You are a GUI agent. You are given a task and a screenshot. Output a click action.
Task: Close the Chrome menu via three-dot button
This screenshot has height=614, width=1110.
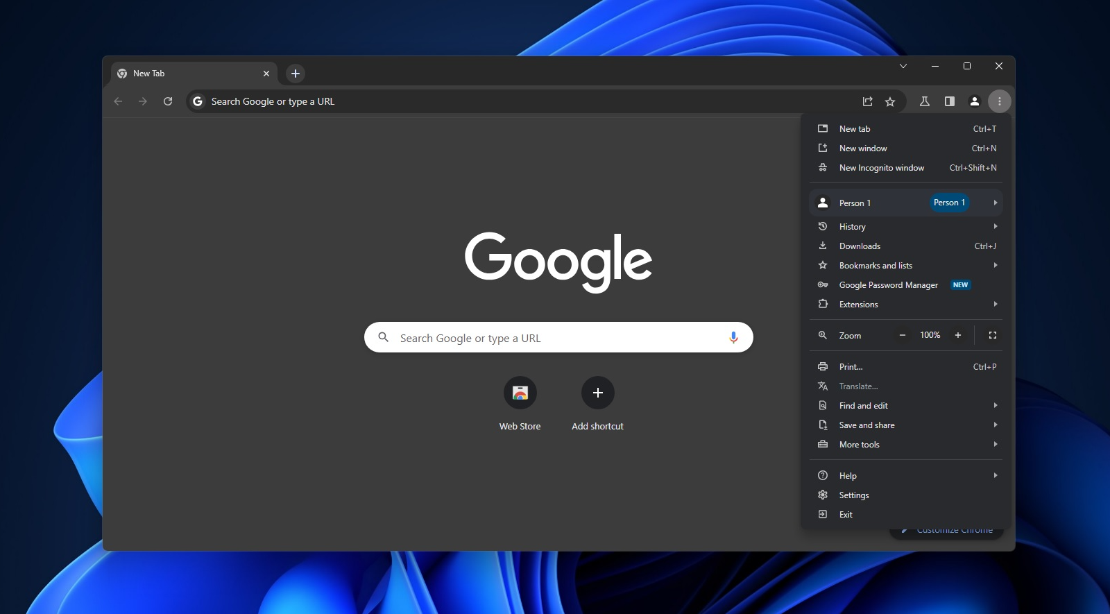coord(1000,101)
